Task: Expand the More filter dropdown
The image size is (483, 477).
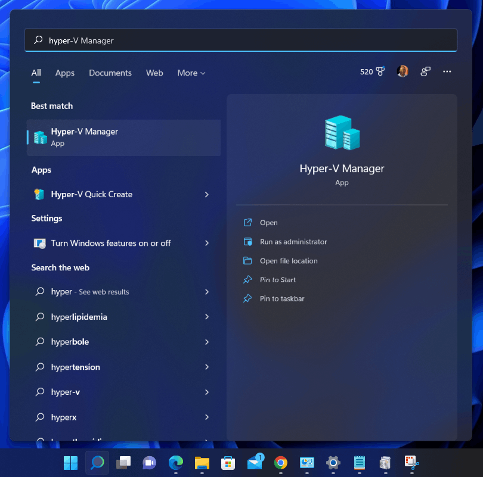Action: point(191,73)
